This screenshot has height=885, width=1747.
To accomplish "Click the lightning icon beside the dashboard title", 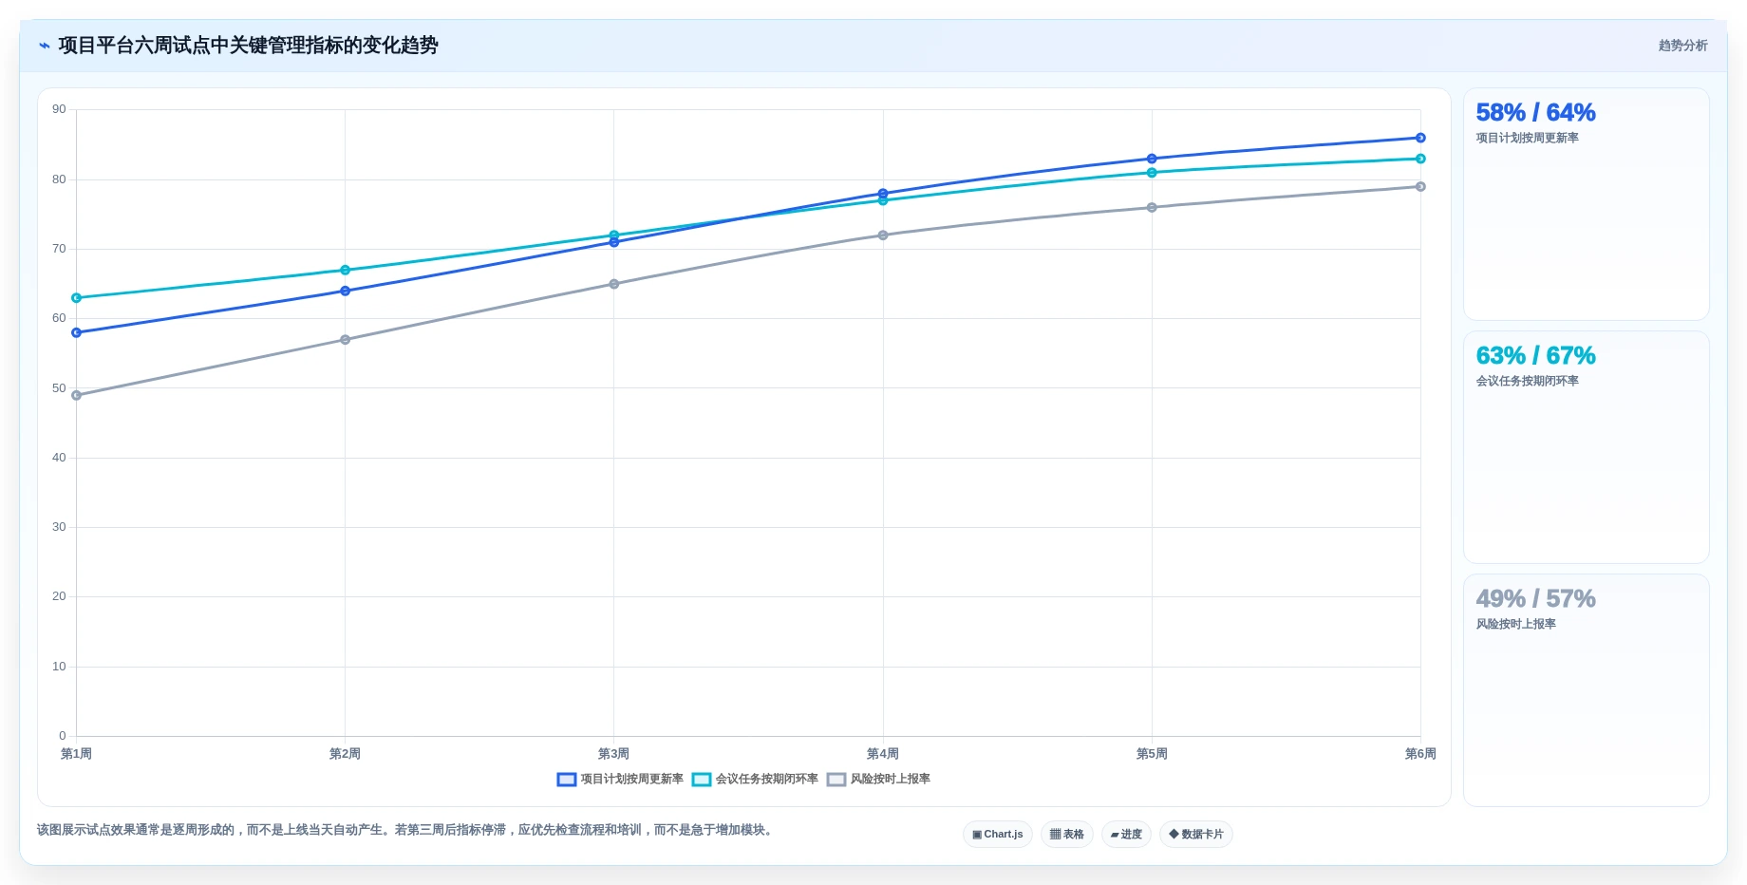I will pos(45,46).
